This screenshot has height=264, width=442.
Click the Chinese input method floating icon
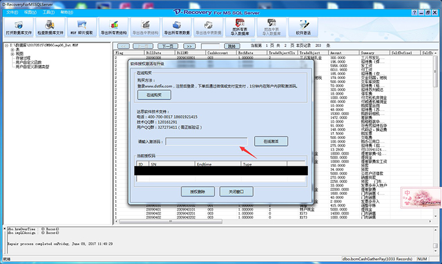[x=421, y=198]
